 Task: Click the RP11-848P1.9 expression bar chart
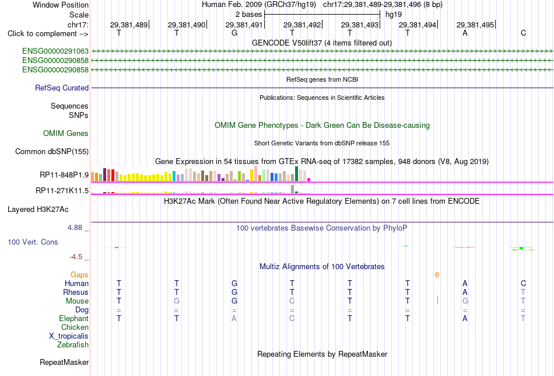click(201, 174)
